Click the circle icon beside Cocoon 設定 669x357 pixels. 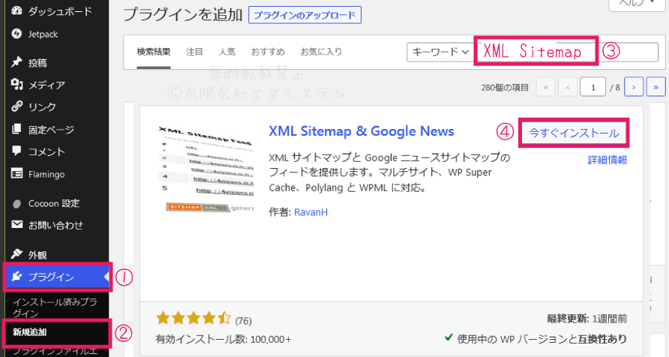pyautogui.click(x=16, y=204)
